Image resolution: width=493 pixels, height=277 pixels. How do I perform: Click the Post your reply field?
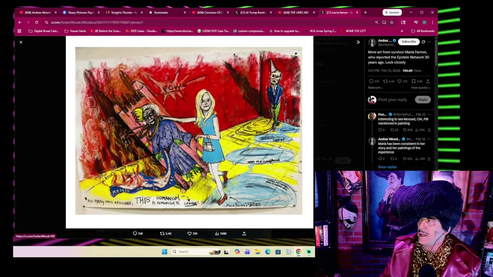click(x=392, y=100)
